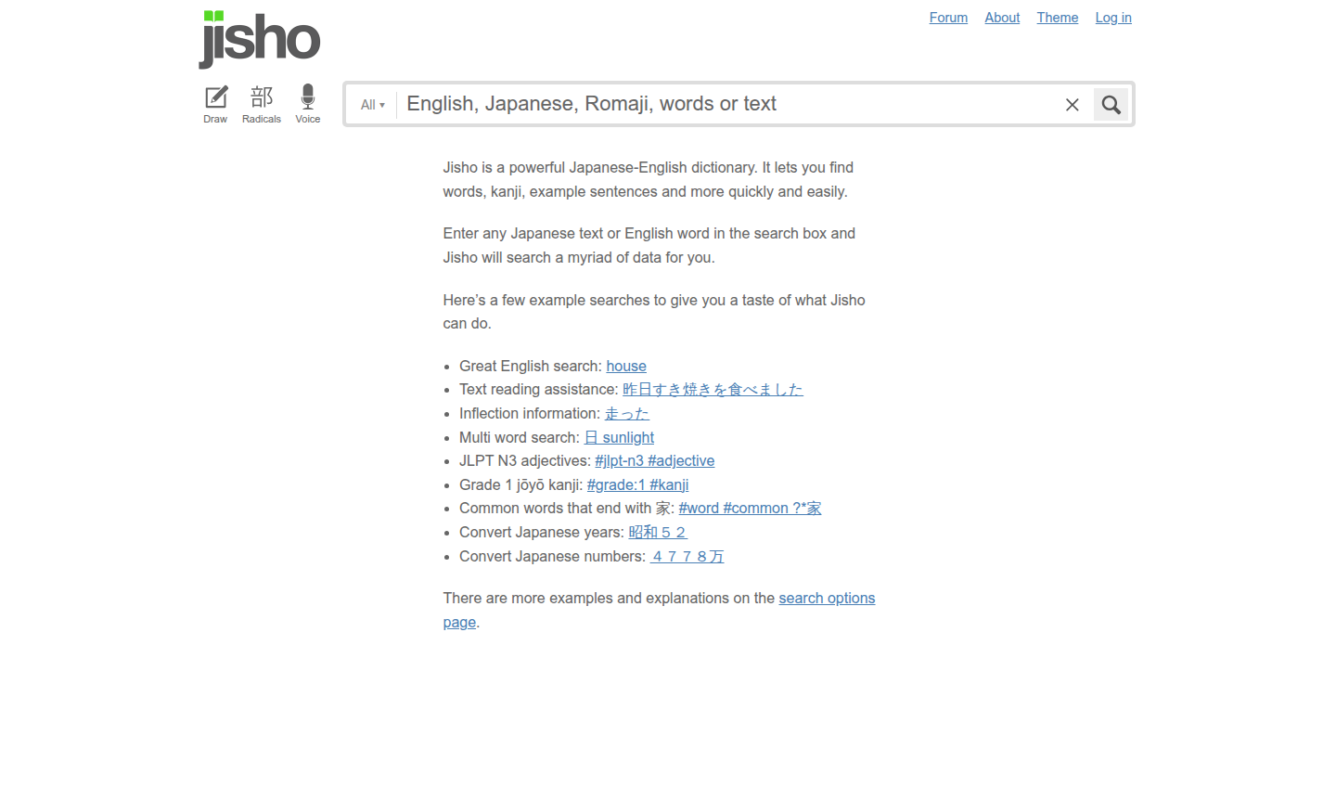1336x800 pixels.
Task: Click the Jisho logo
Action: click(260, 39)
